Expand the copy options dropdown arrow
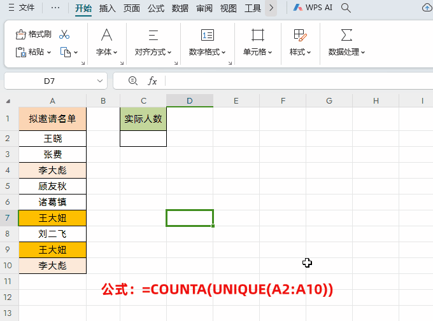Image resolution: width=433 pixels, height=321 pixels. [x=76, y=52]
